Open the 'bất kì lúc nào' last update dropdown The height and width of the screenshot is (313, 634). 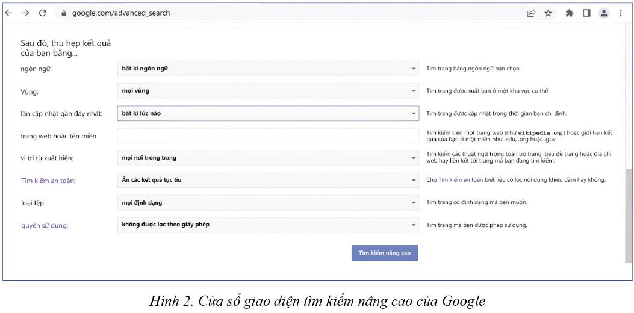pos(268,113)
